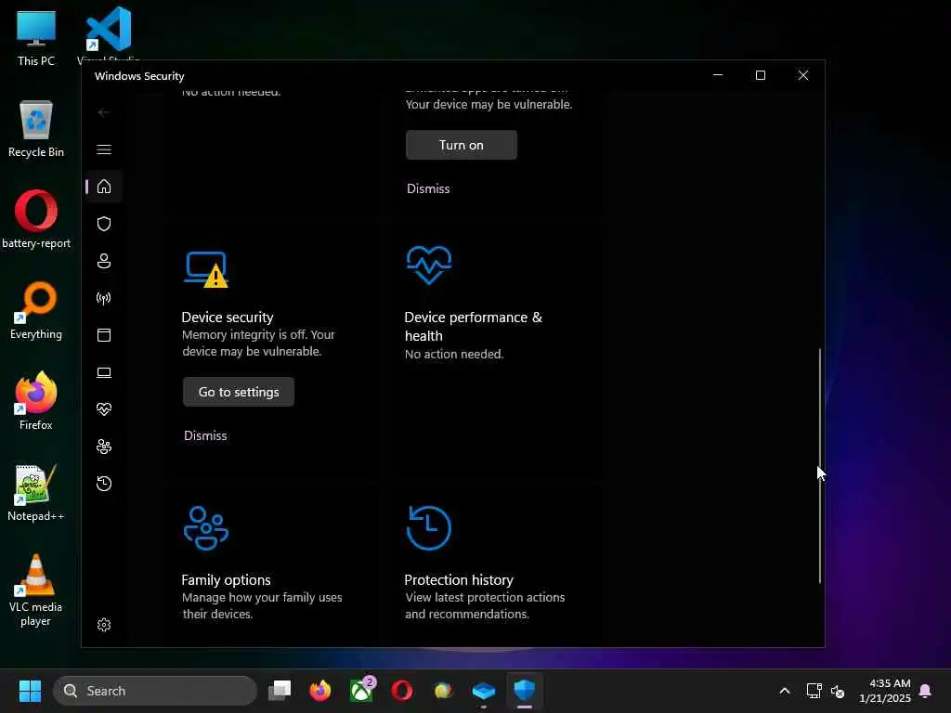Viewport: 951px width, 713px height.
Task: Open Account protection person icon in sidebar
Action: pos(104,261)
